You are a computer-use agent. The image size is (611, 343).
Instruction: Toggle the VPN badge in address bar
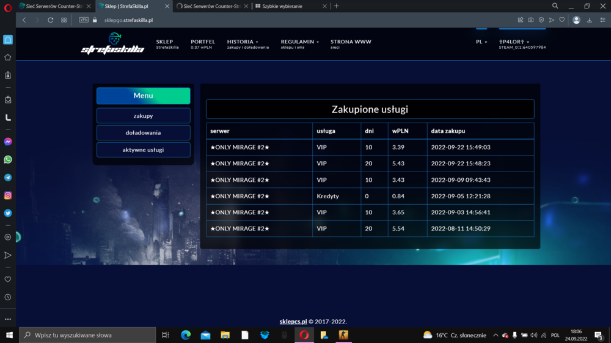coord(84,20)
